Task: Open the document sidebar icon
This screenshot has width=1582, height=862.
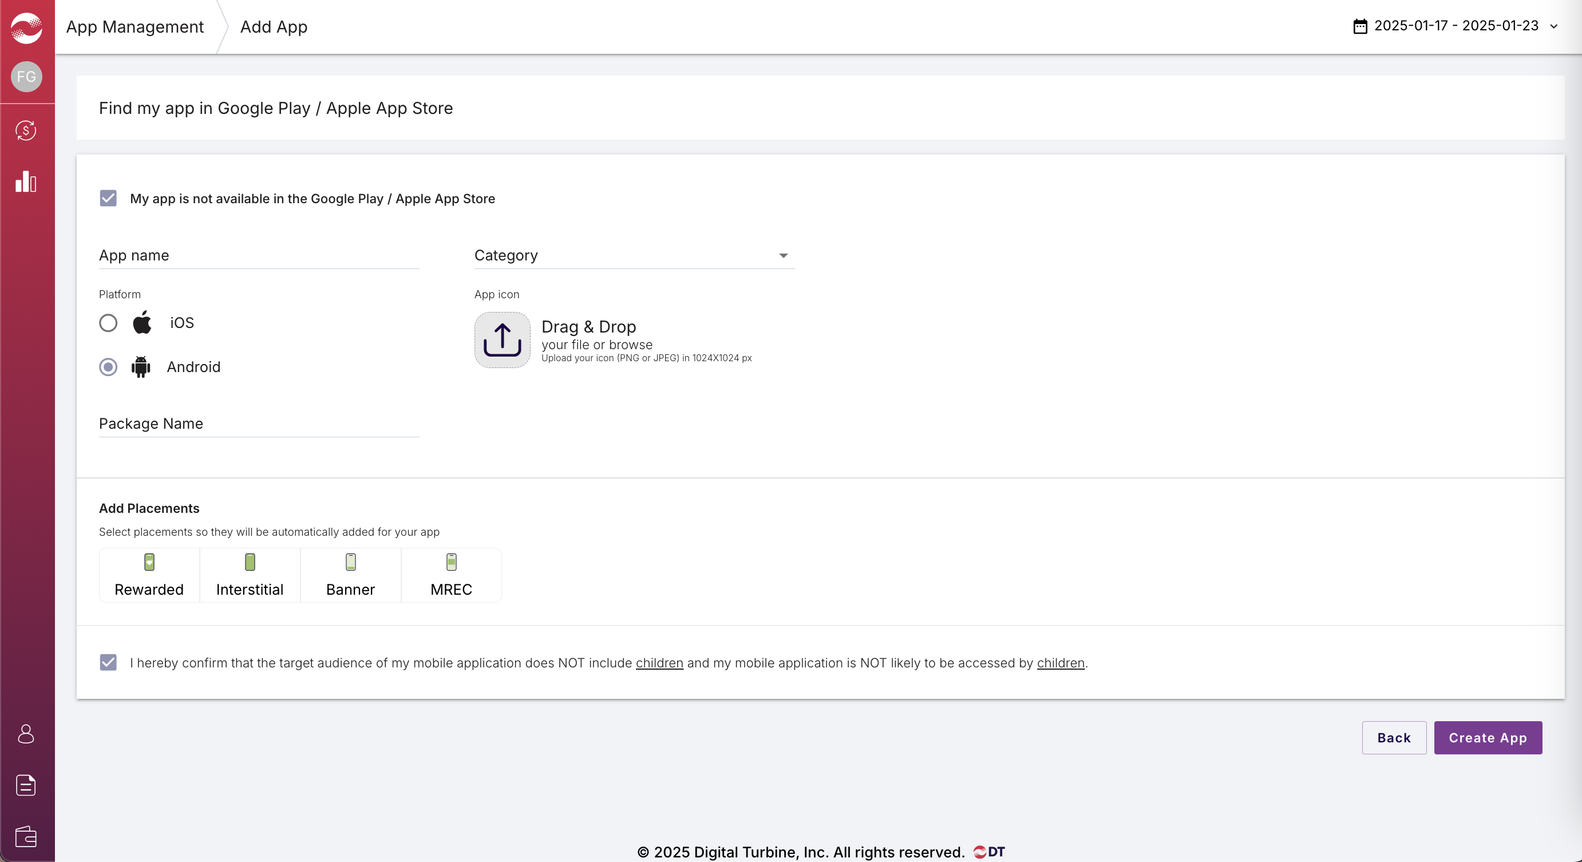Action: (x=26, y=785)
